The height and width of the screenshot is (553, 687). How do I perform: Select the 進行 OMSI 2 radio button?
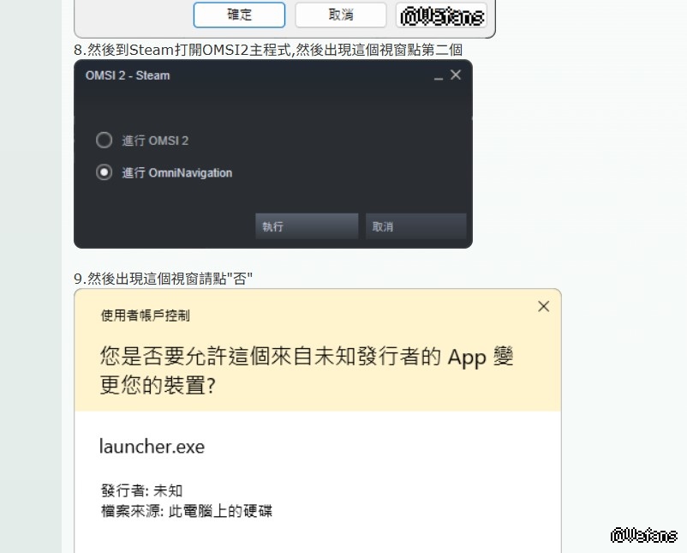click(104, 141)
